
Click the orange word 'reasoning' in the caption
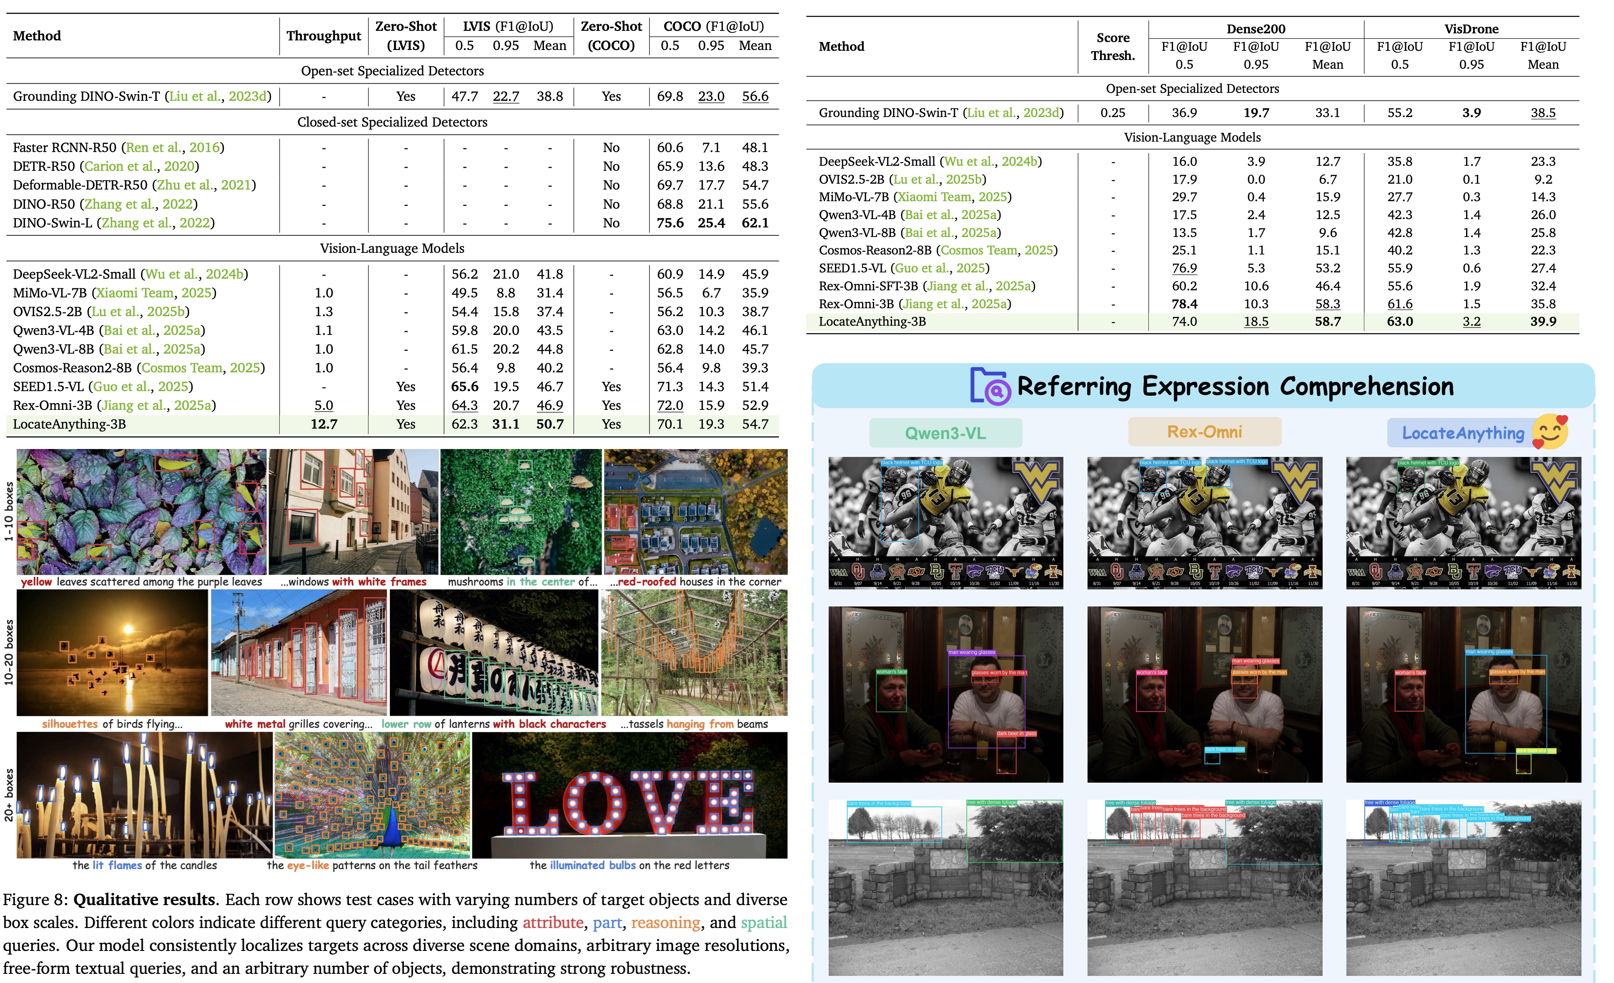click(x=666, y=922)
